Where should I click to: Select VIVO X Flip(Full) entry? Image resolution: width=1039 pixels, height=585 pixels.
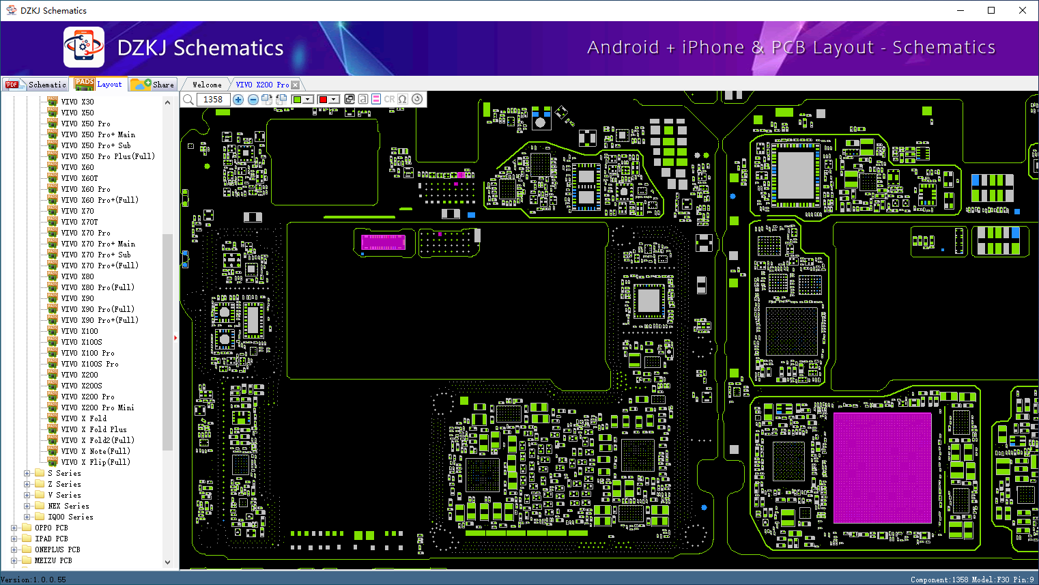pos(96,462)
